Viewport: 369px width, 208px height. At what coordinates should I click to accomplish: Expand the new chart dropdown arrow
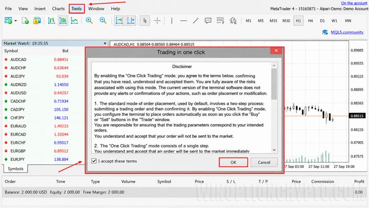pos(15,21)
